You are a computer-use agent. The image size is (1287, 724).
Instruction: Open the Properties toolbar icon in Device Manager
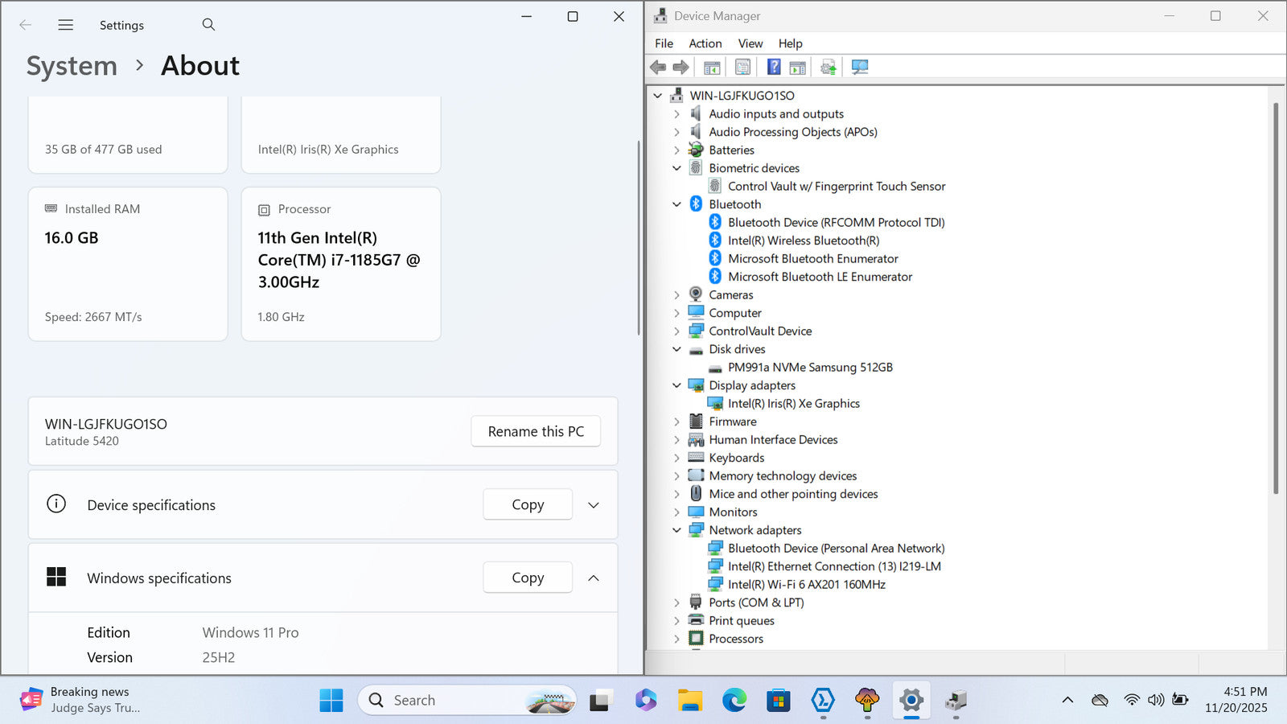(x=742, y=68)
